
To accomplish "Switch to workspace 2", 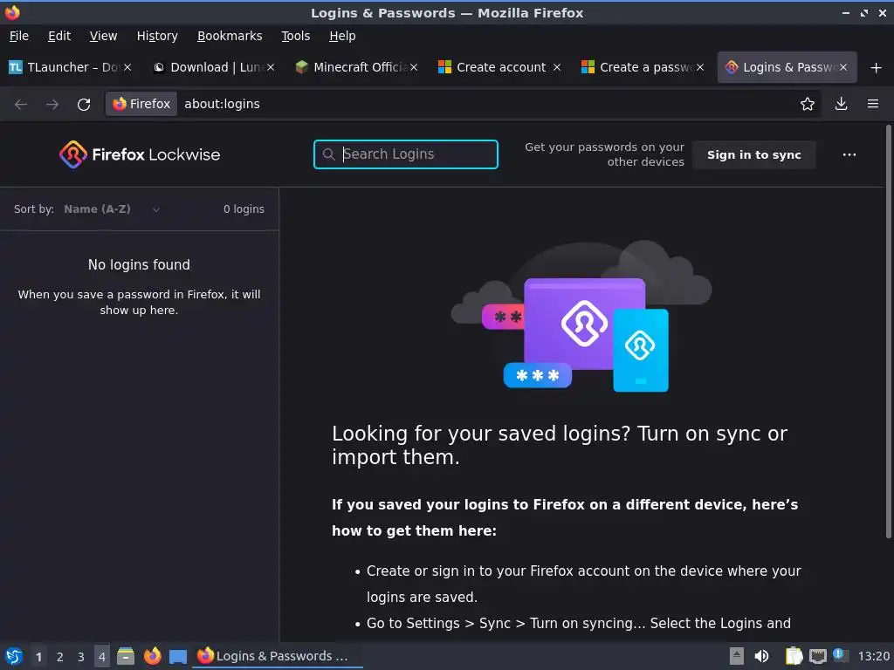I will [60, 657].
